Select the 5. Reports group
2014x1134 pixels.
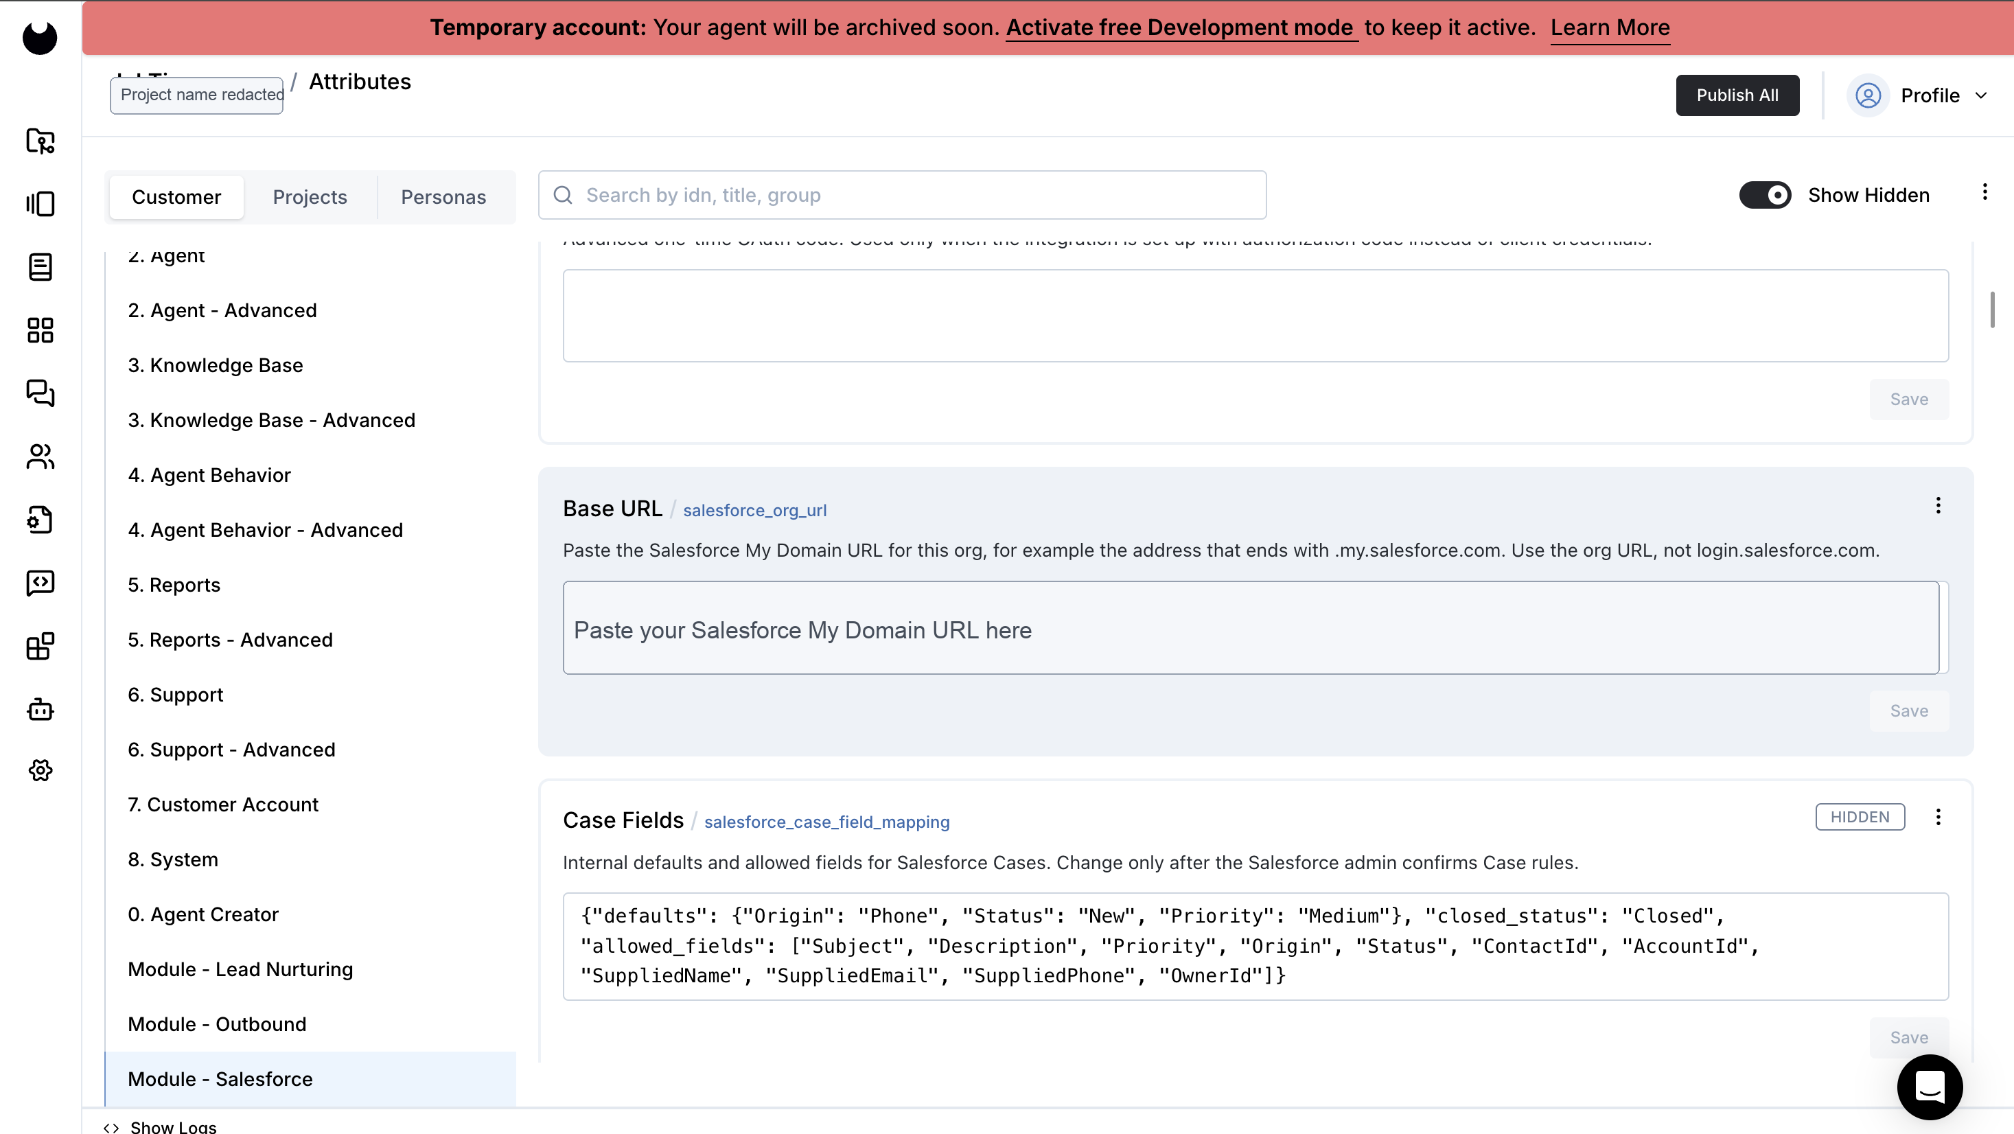310,585
